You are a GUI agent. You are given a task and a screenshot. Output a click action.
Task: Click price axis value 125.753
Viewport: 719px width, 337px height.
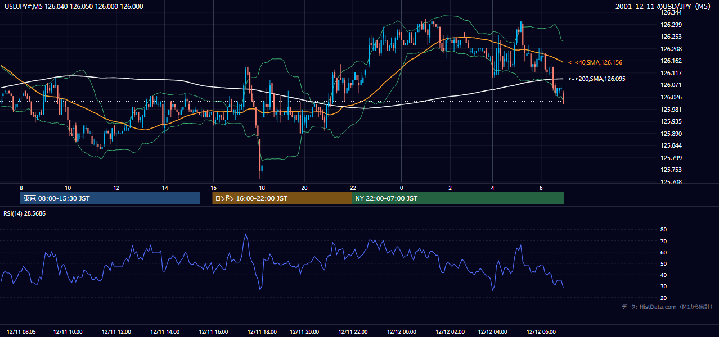point(671,170)
